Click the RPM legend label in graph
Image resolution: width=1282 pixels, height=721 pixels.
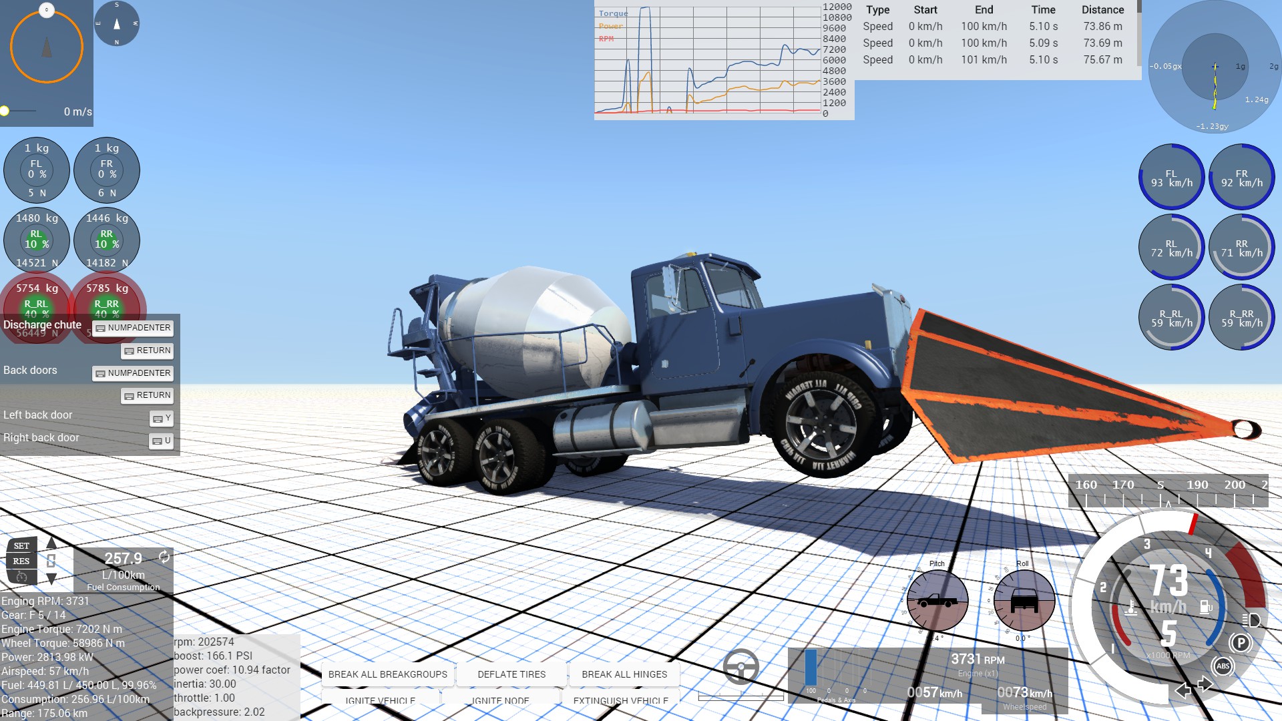pyautogui.click(x=606, y=39)
